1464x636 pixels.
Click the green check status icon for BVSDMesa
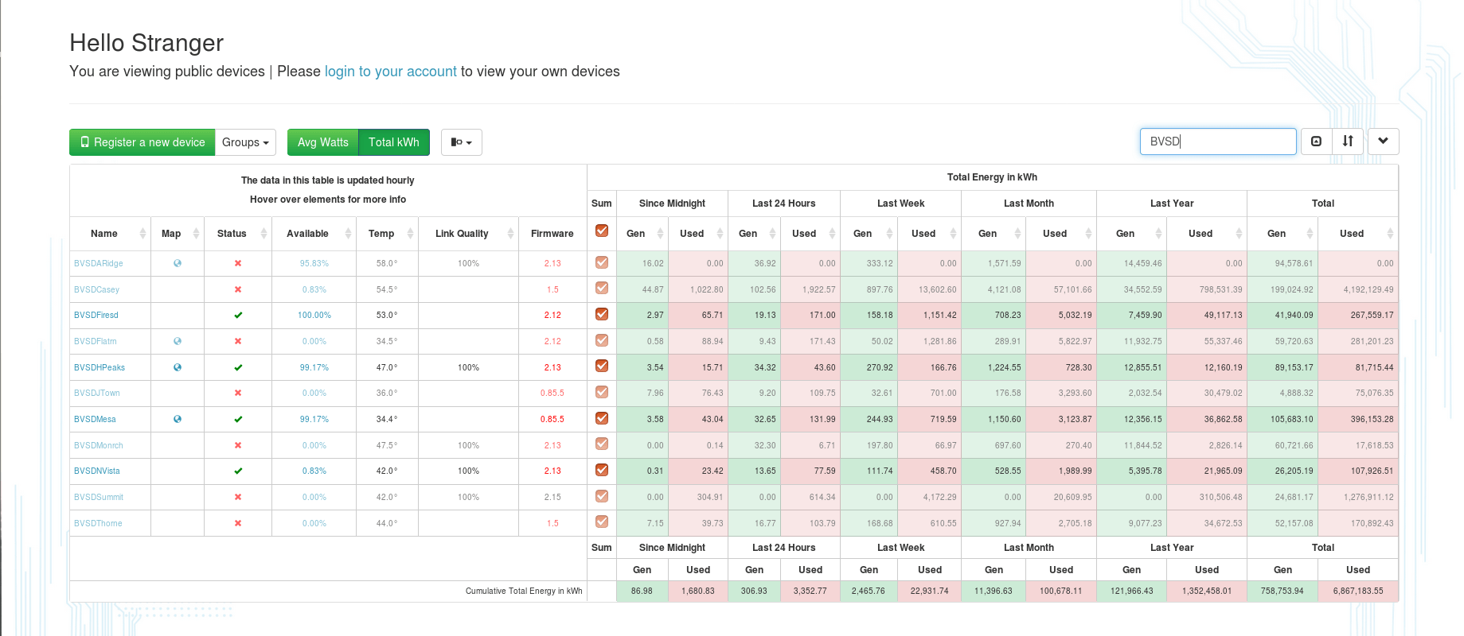coord(238,419)
